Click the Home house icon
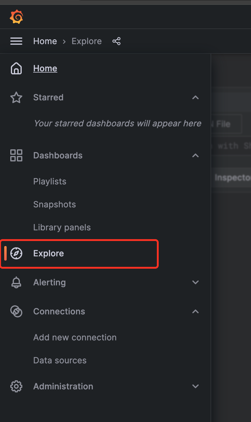Screen dimensions: 251x422 (16, 68)
